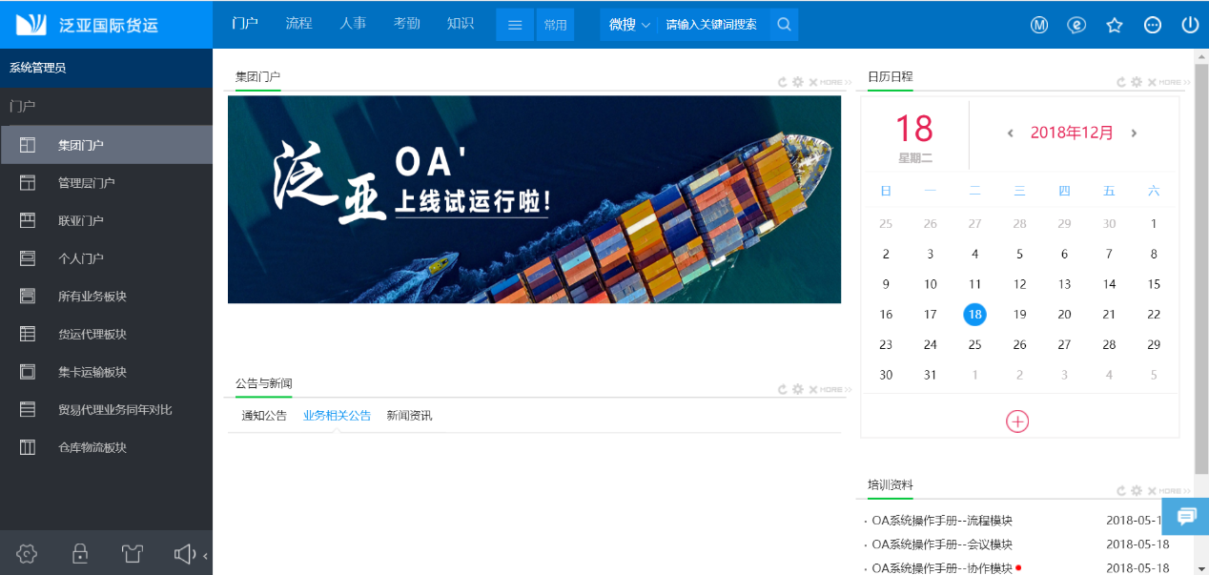
Task: Click the magnifier search icon
Action: (784, 25)
